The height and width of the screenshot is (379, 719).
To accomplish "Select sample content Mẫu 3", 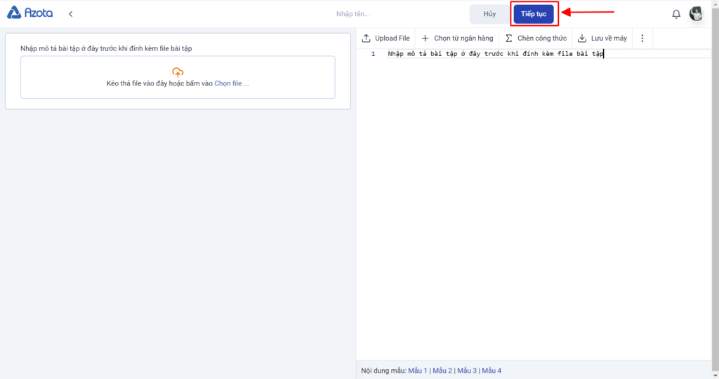I will point(467,371).
